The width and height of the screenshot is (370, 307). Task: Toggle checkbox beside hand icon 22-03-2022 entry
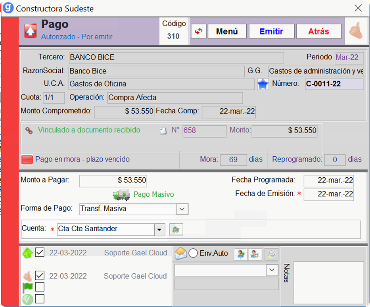[x=40, y=275]
